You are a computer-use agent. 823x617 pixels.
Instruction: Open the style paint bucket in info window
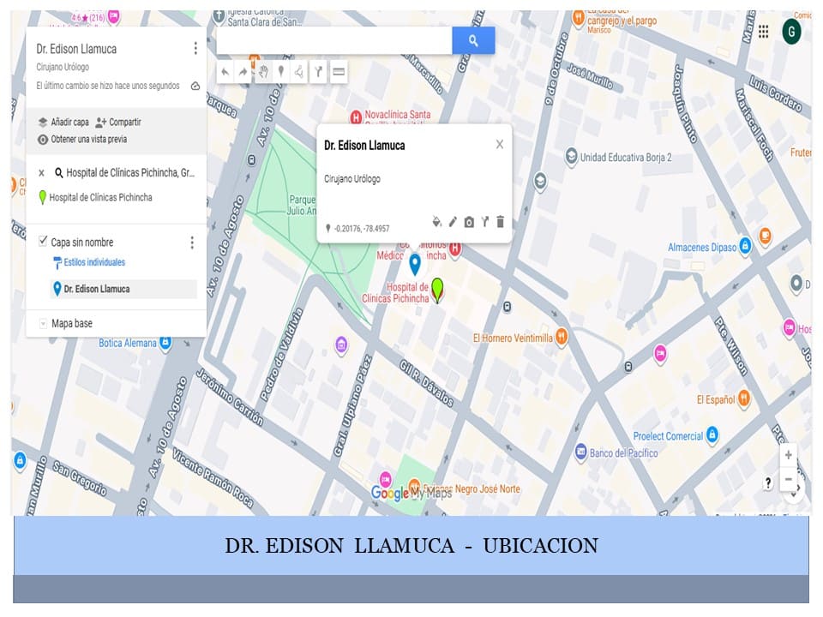(x=436, y=221)
